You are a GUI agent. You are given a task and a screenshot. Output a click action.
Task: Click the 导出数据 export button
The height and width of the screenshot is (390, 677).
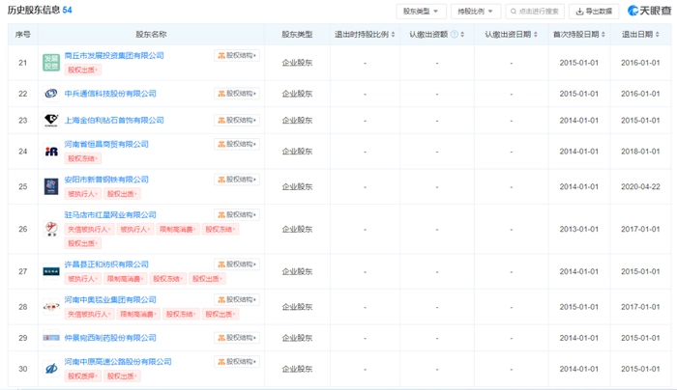tap(595, 12)
